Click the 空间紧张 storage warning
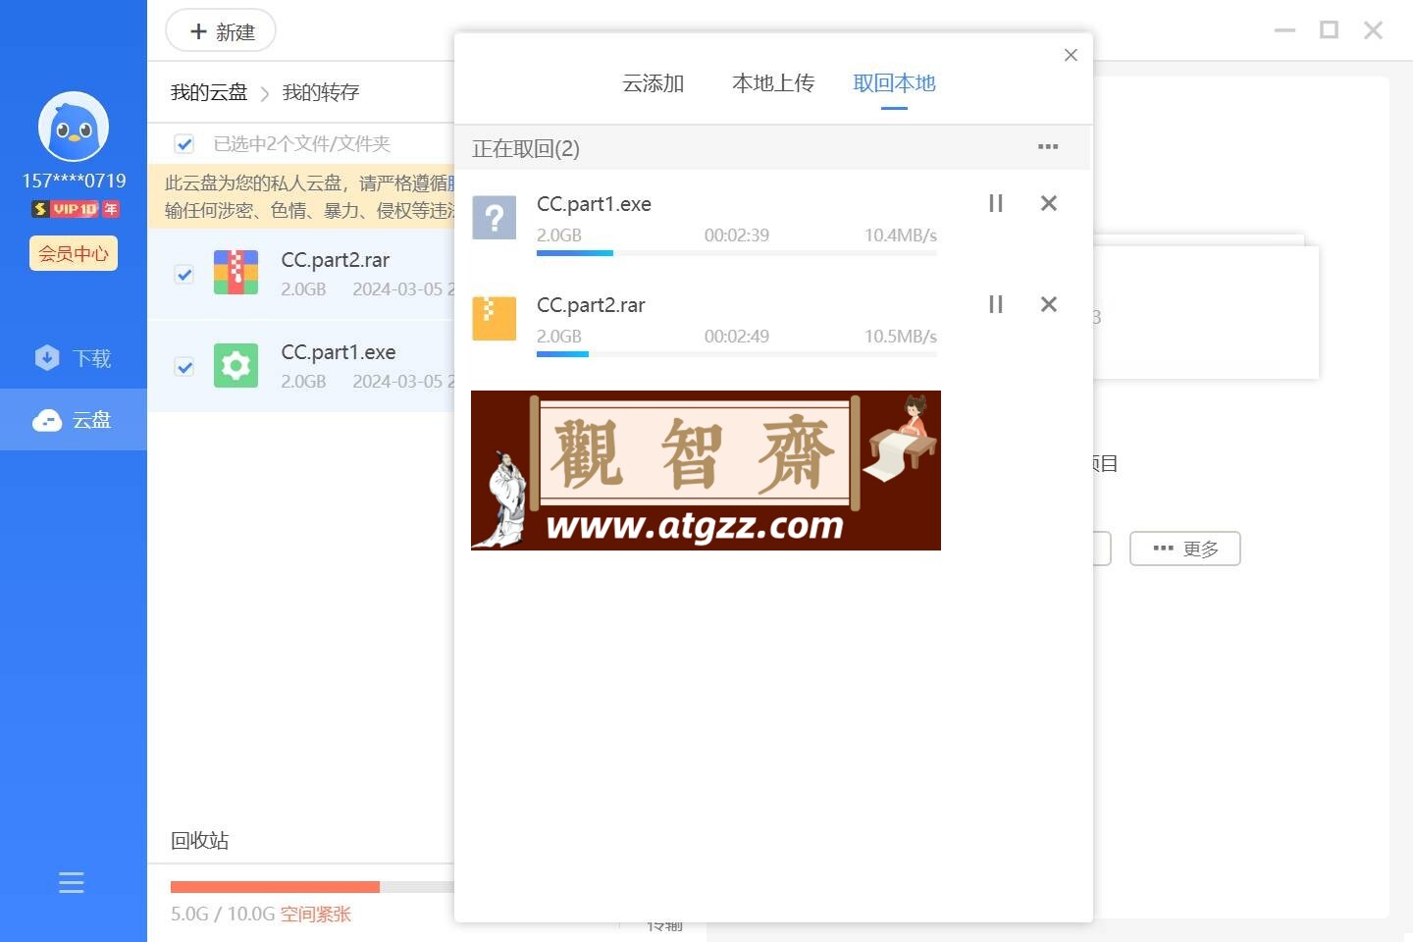Image resolution: width=1413 pixels, height=942 pixels. (x=316, y=914)
